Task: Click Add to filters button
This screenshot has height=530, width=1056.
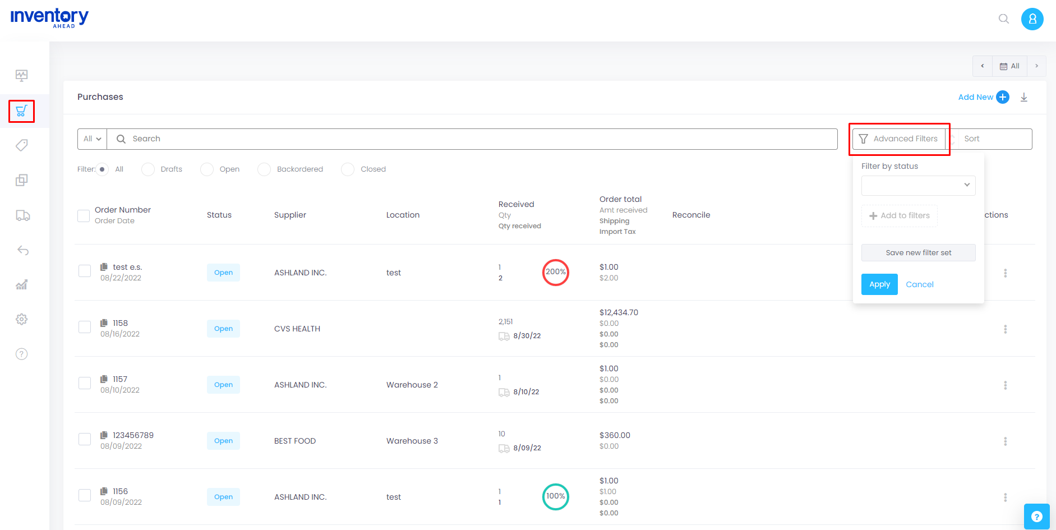Action: click(899, 216)
